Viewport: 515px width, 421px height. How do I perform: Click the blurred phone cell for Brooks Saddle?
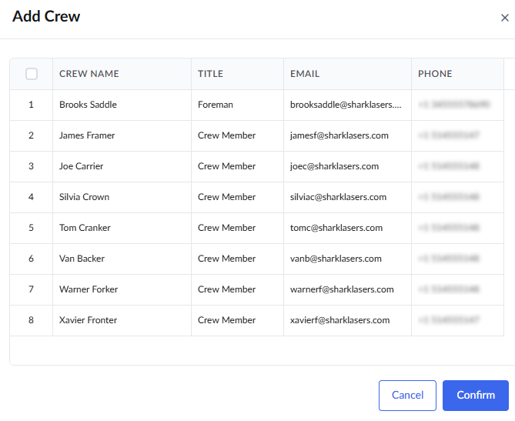pos(457,105)
